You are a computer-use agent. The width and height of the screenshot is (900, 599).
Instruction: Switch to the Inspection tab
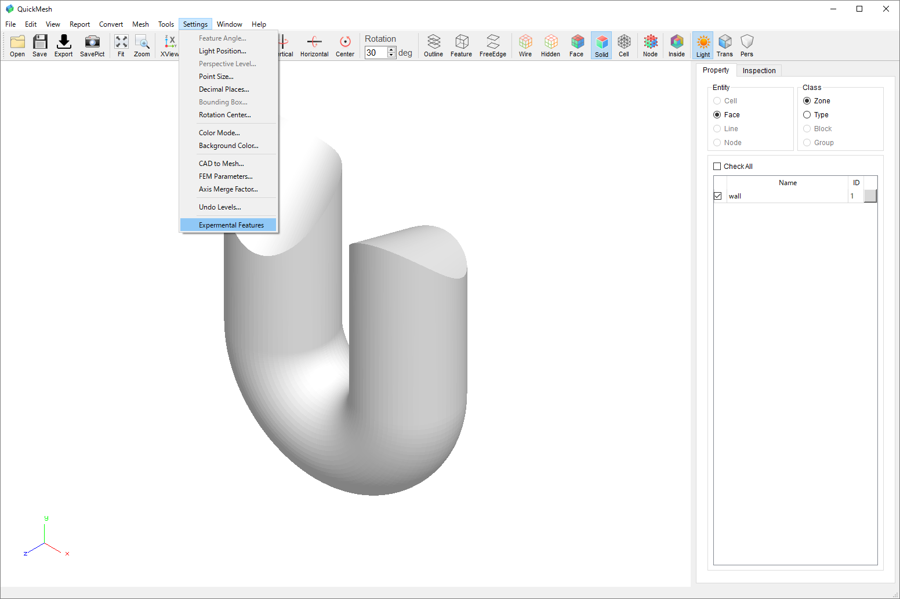point(759,71)
